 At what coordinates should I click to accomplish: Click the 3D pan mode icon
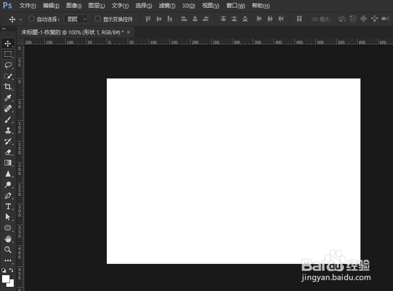[x=363, y=19]
